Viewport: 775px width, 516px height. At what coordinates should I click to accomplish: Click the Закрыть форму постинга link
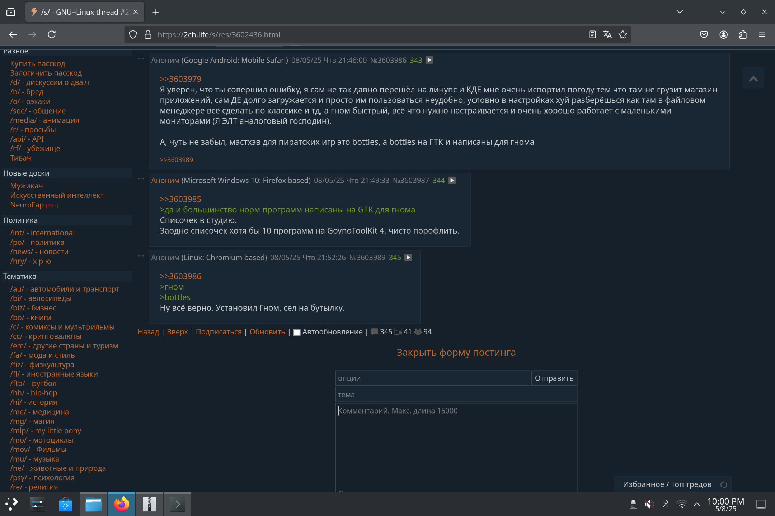(456, 352)
